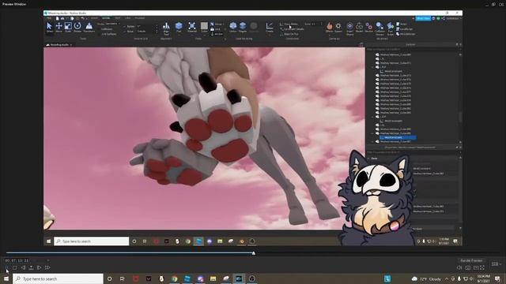
Task: Toggle Constraint Details option
Action: point(292,29)
